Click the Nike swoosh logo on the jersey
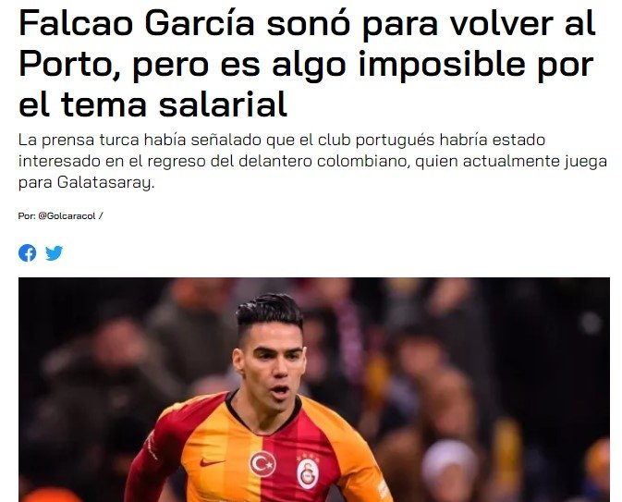The width and height of the screenshot is (622, 502). [x=212, y=462]
